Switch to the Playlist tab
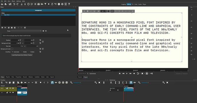This screenshot has height=103, width=197. [8, 77]
